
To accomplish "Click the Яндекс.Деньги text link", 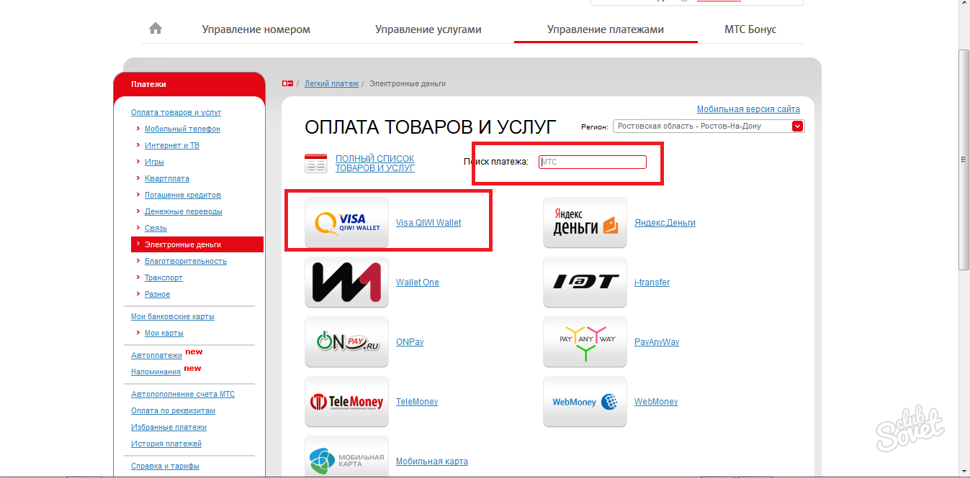I will click(665, 223).
